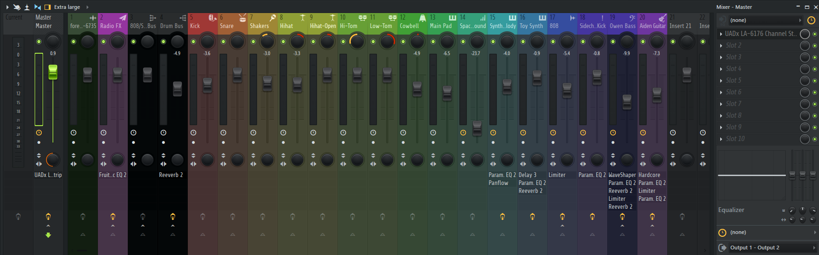Viewport: 819px width, 255px height.
Task: Open Panflow effect on Synth..lody track
Action: (502, 183)
